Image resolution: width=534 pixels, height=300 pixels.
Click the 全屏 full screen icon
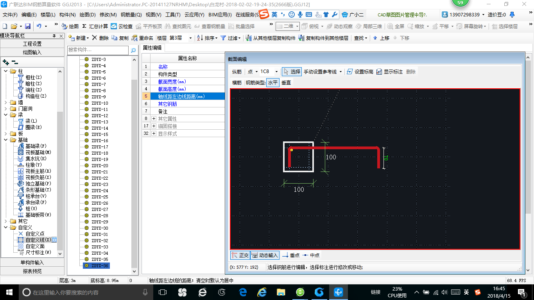391,27
